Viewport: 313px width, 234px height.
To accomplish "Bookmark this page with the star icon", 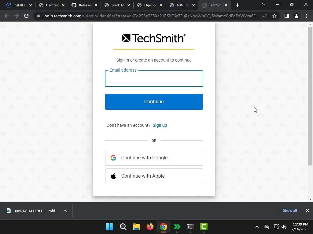I will pyautogui.click(x=274, y=16).
